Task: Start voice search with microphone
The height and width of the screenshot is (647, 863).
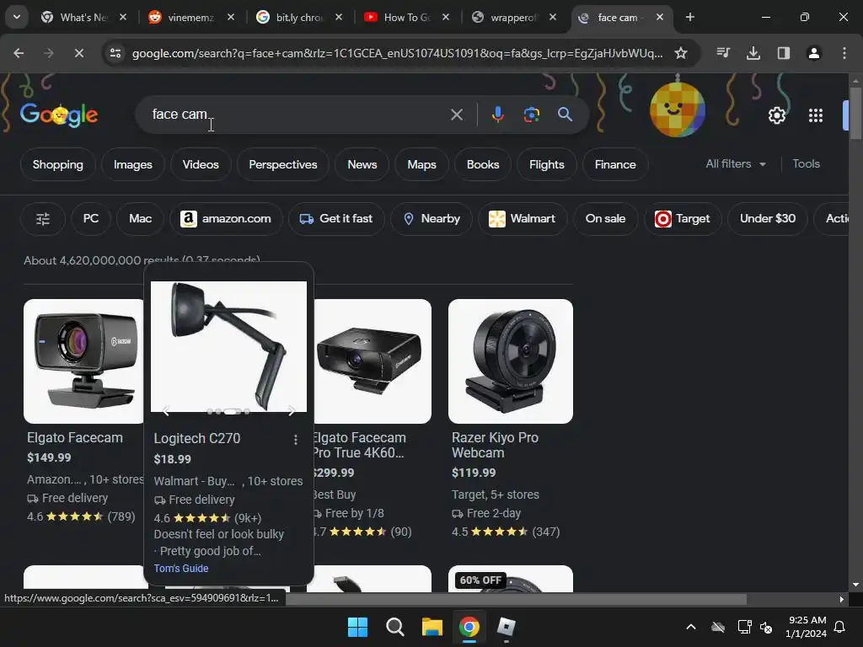Action: tap(497, 115)
